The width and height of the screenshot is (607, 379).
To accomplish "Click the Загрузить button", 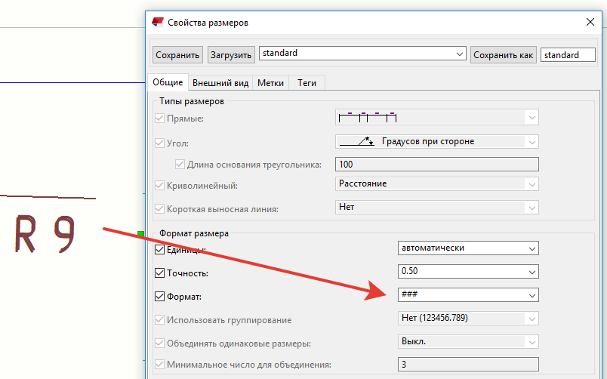I will pyautogui.click(x=231, y=55).
